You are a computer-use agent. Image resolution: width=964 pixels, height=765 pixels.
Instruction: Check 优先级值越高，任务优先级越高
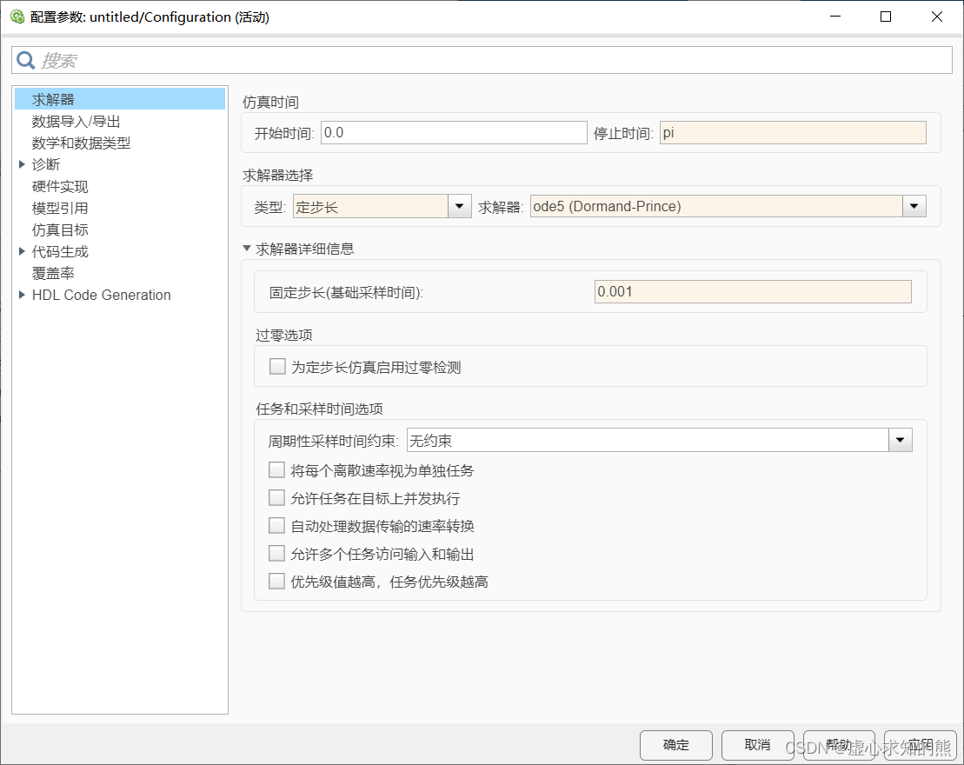point(276,581)
